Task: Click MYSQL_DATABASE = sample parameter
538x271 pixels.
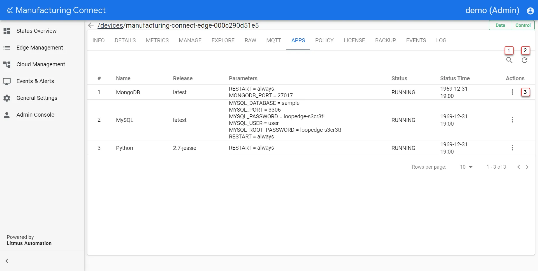Action: [264, 103]
